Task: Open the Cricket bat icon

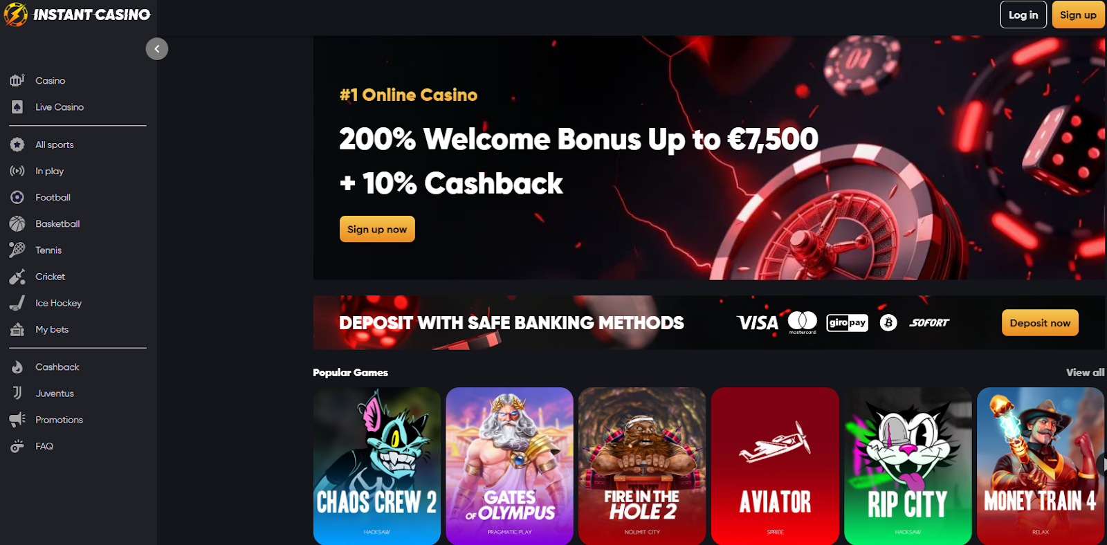Action: click(17, 277)
